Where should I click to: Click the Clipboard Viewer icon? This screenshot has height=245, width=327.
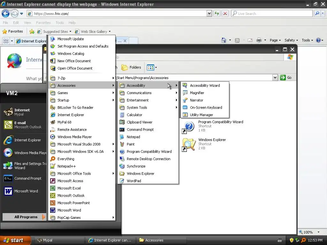[x=122, y=122]
